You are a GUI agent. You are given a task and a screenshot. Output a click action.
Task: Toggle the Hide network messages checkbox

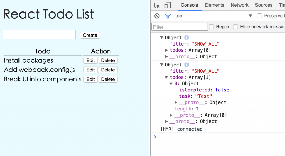click(235, 27)
